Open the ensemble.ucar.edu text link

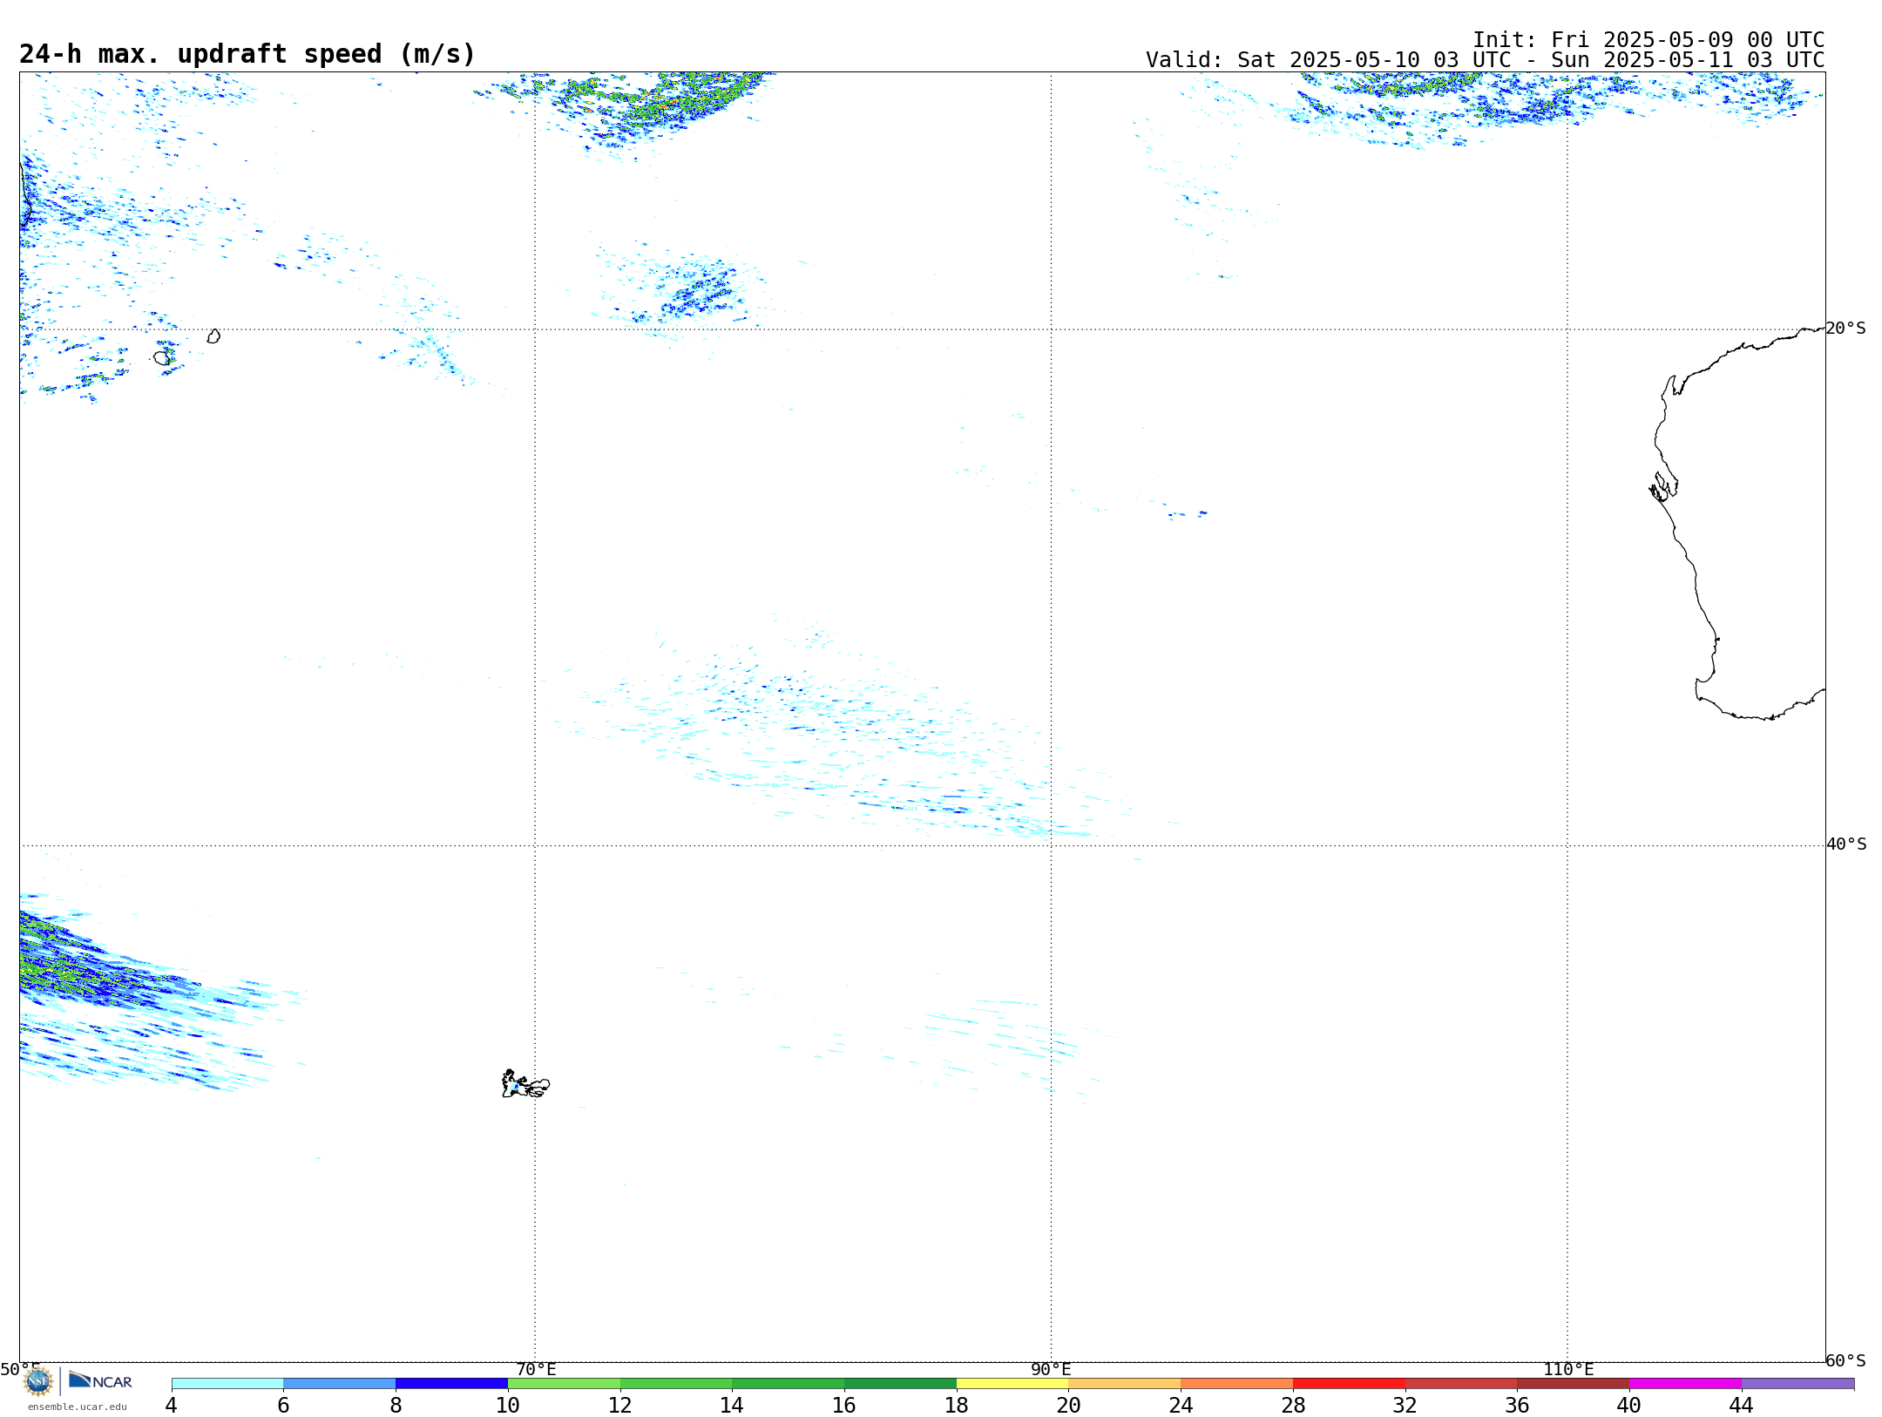point(78,1407)
